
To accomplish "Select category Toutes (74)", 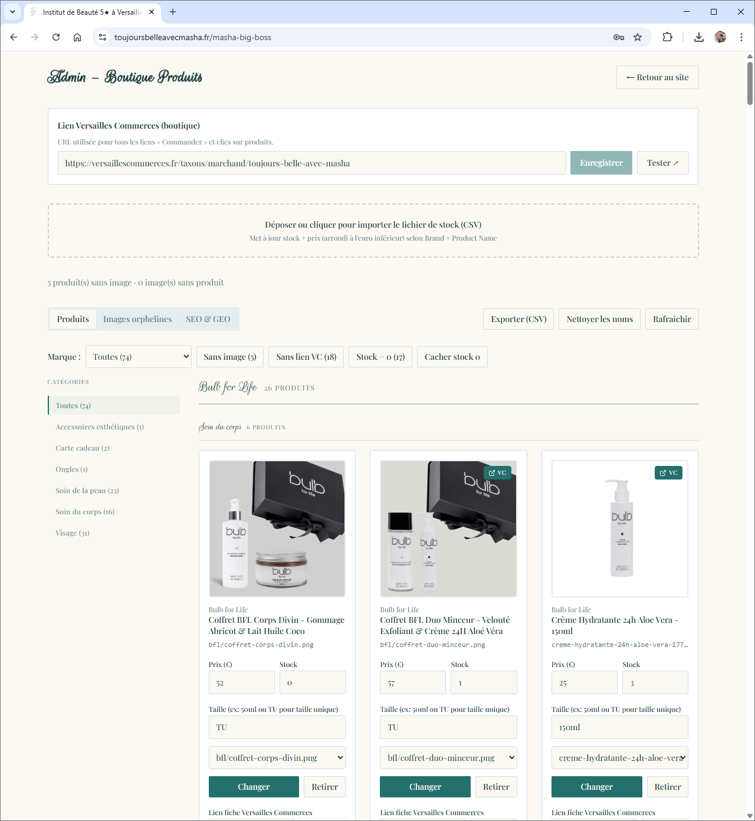I will click(114, 405).
